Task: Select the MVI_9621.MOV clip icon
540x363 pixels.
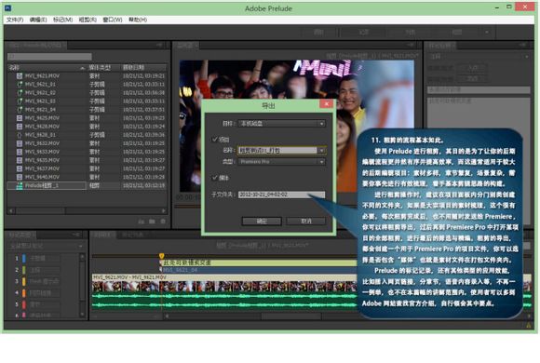Action: (20, 75)
